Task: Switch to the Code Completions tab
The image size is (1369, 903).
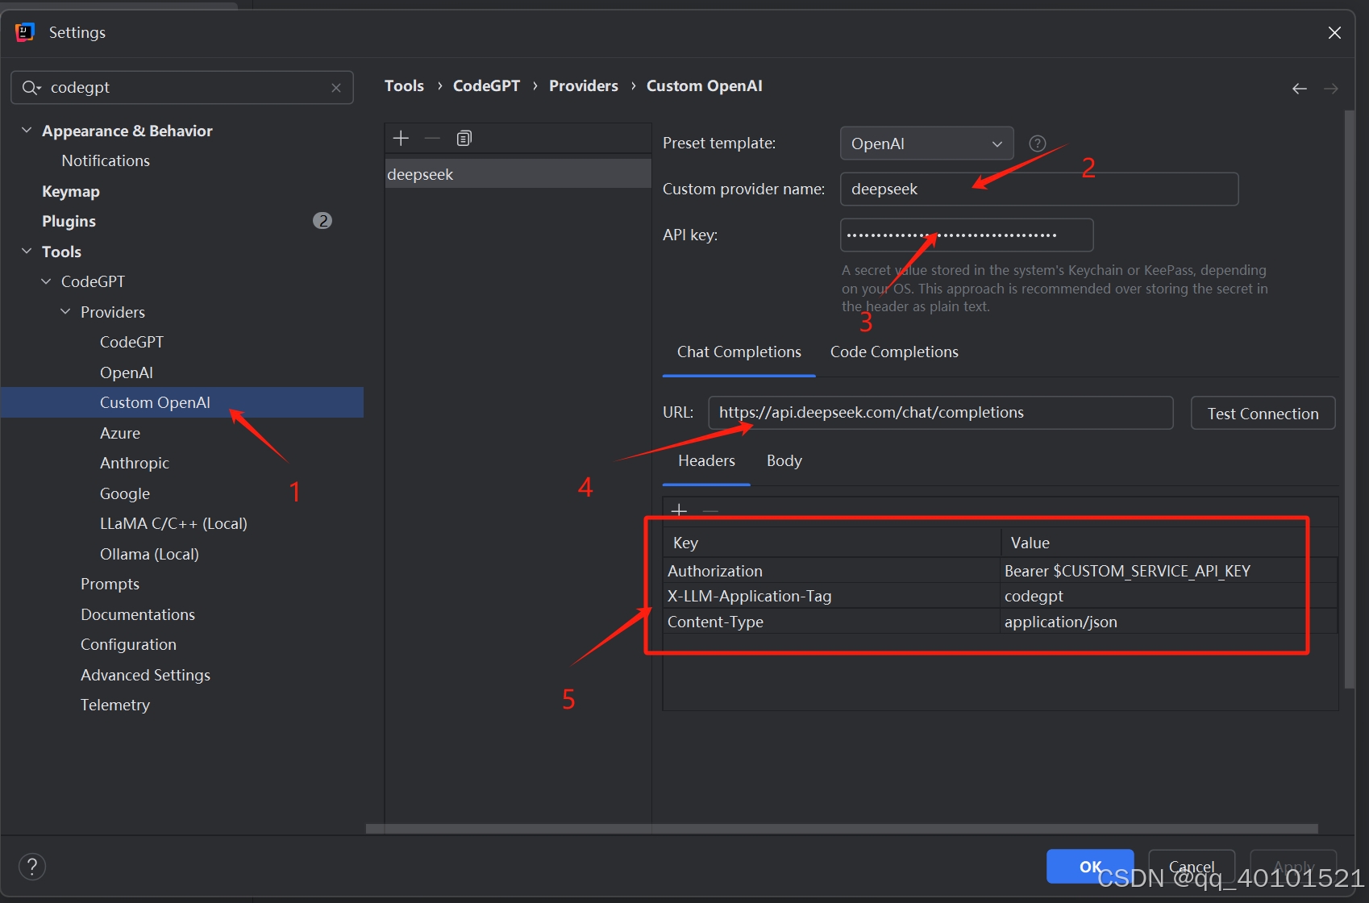Action: coord(894,352)
